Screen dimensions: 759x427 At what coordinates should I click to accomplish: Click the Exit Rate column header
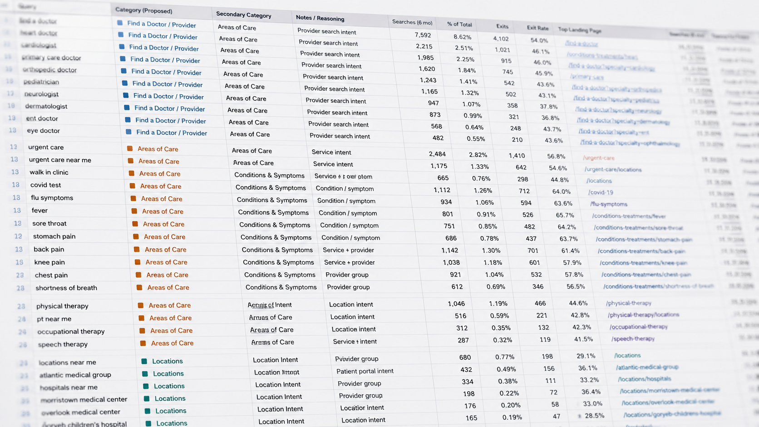pyautogui.click(x=537, y=28)
